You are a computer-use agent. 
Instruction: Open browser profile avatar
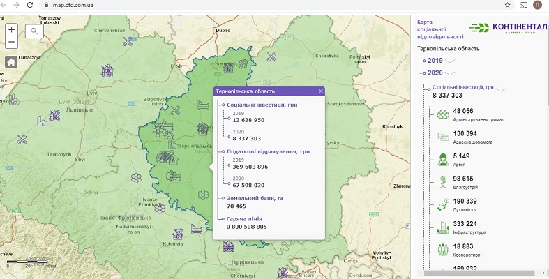(537, 5)
